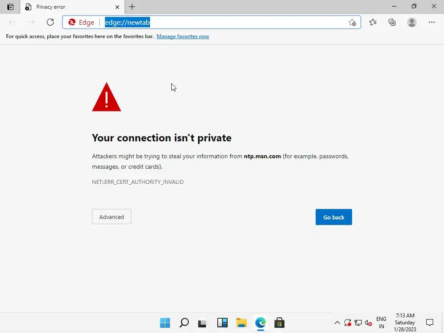Click the network tray icon
The width and height of the screenshot is (444, 333).
[x=358, y=323]
